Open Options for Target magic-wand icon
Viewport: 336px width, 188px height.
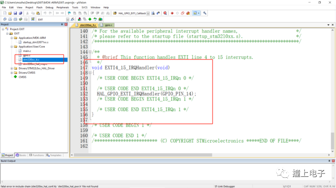73,19
